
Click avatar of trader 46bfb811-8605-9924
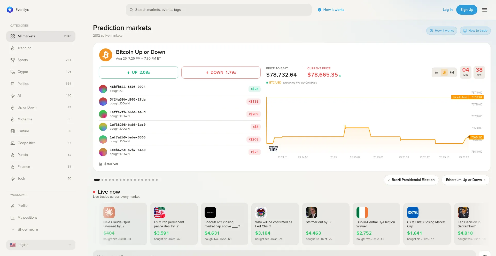point(103,89)
